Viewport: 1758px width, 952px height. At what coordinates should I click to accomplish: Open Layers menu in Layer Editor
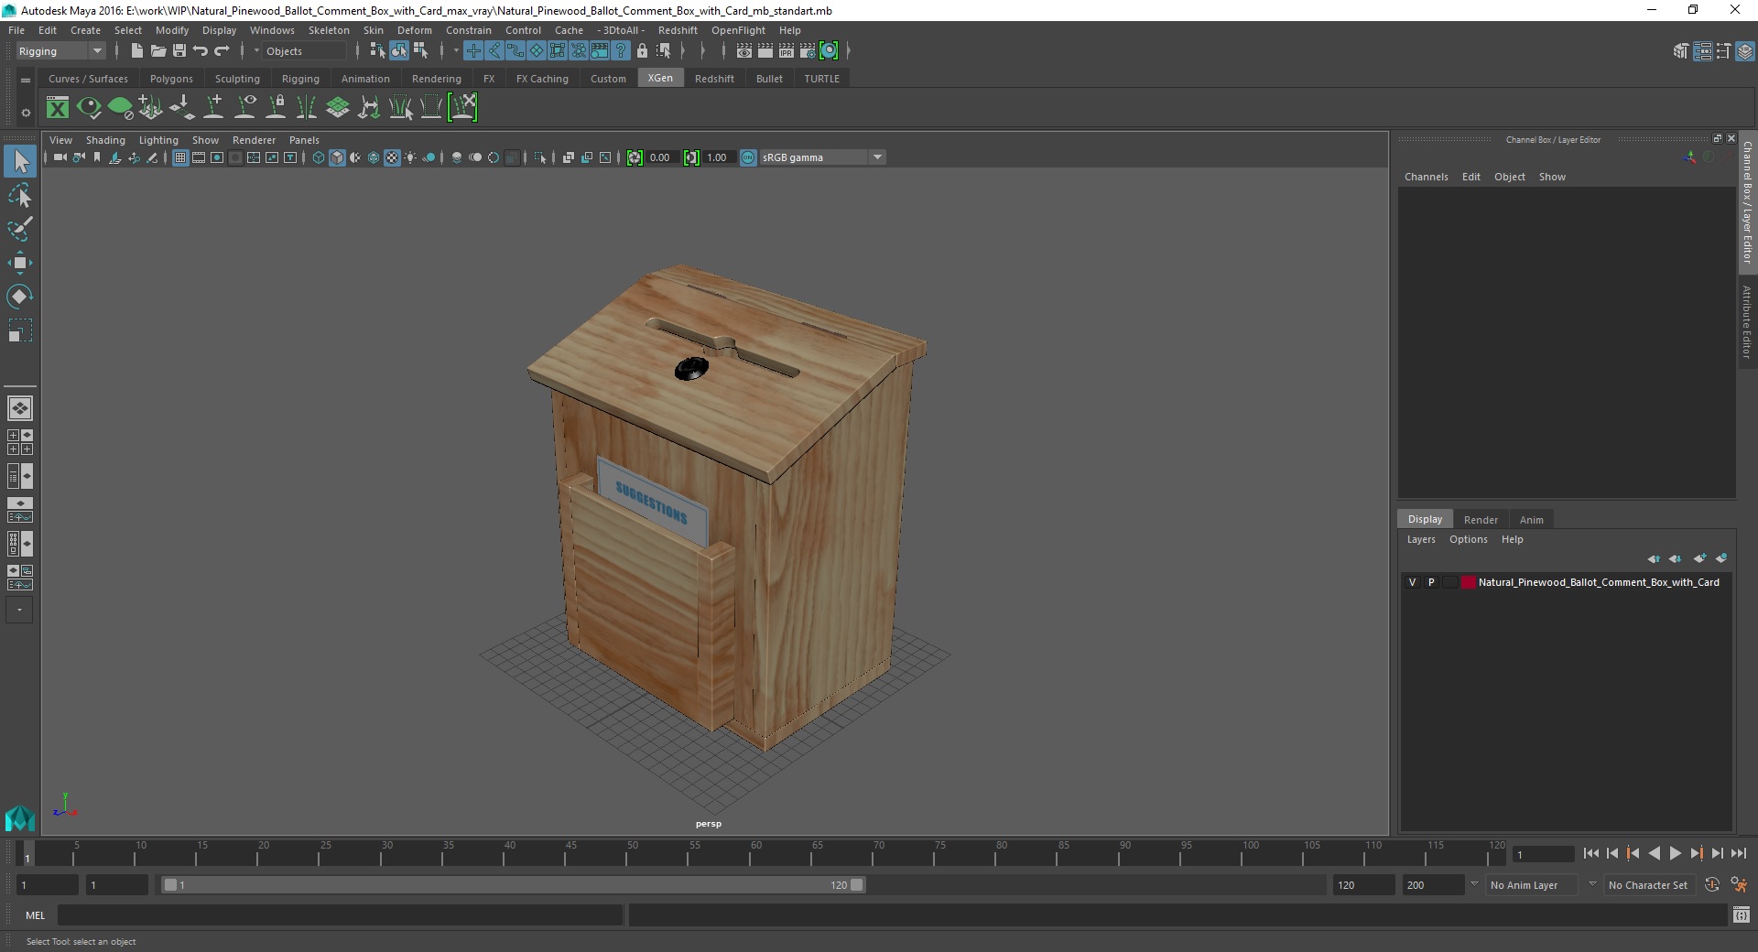click(1421, 539)
